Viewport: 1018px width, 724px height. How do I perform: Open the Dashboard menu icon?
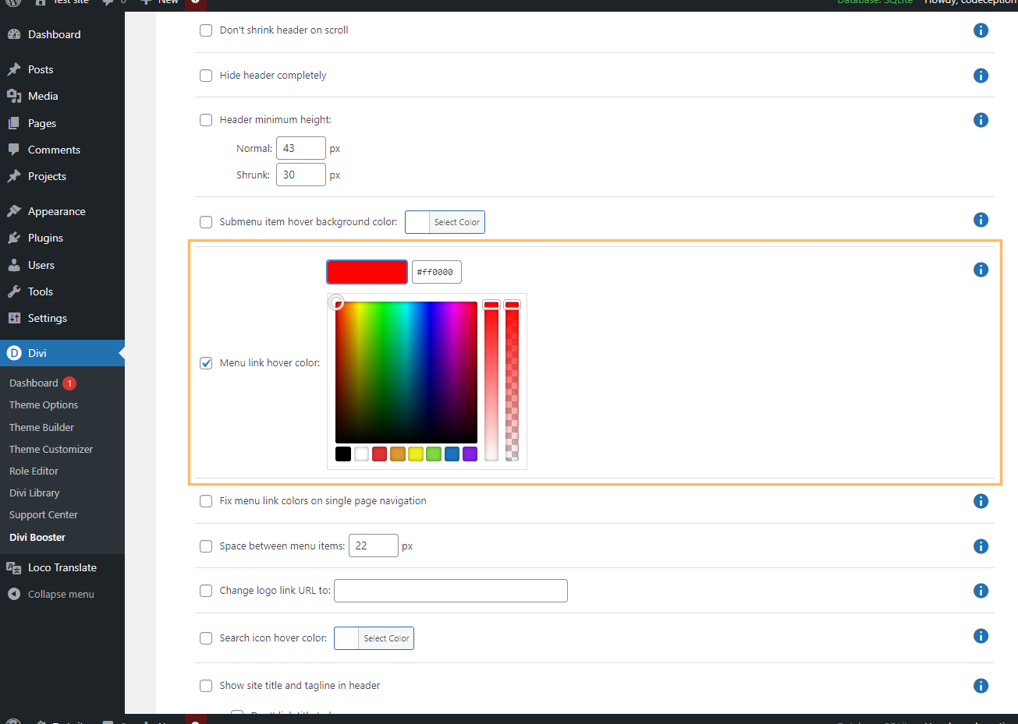14,34
